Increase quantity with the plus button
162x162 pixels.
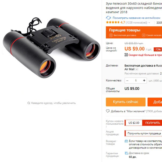click(144, 80)
